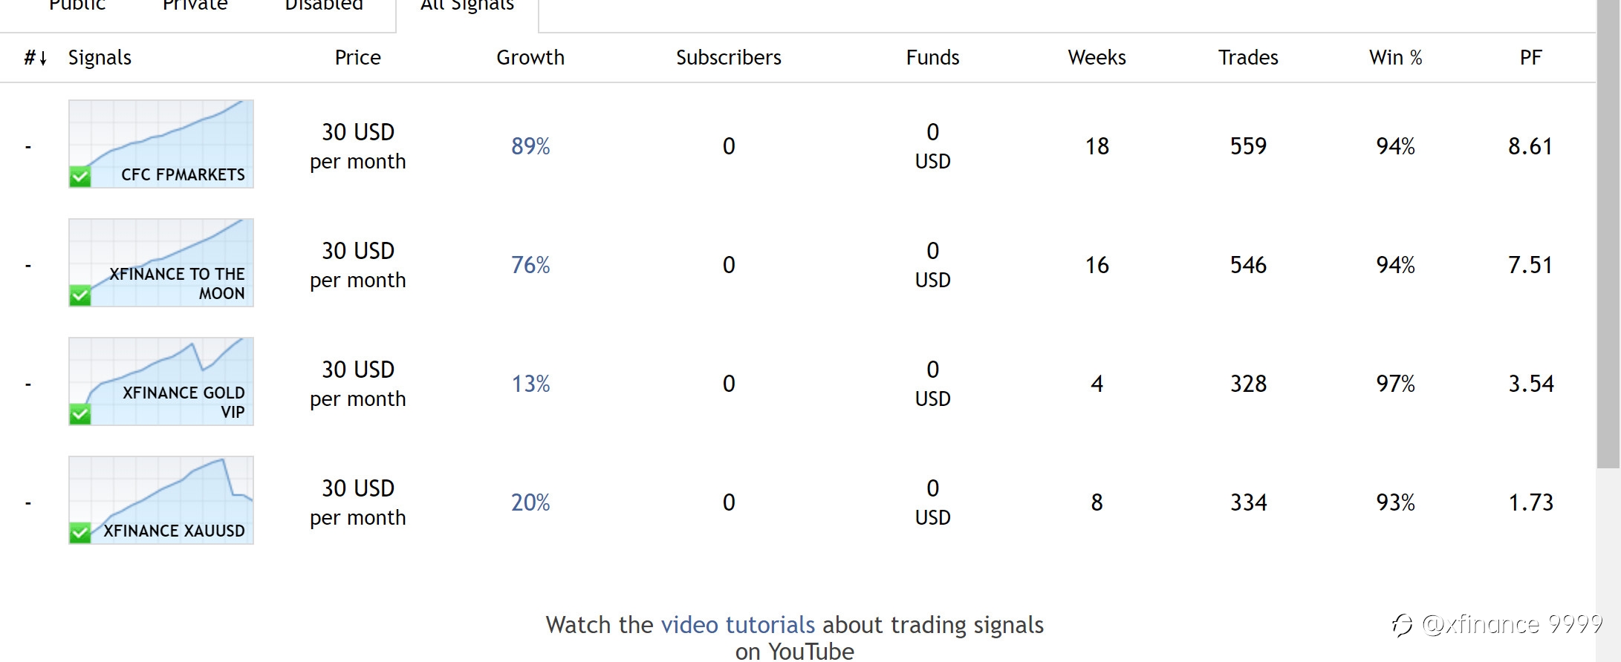Click the green checkmark on XFINANCE XAUUSD
This screenshot has width=1621, height=662.
click(79, 533)
